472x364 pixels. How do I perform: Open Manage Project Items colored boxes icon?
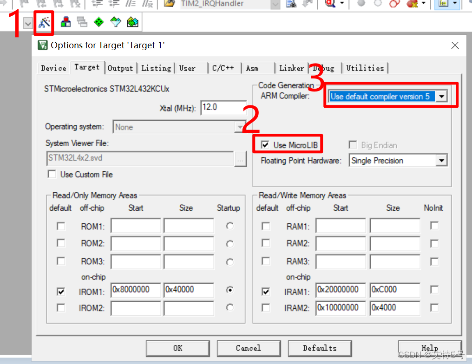click(x=66, y=22)
